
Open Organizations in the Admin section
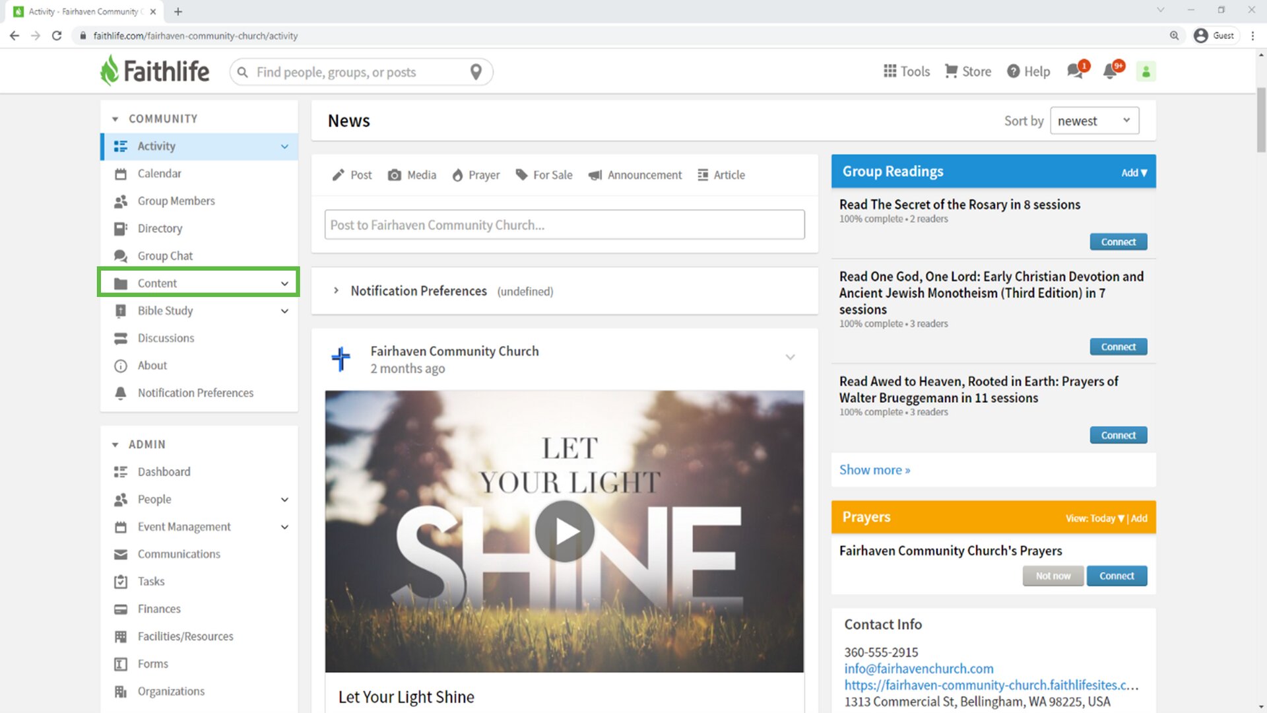point(199,691)
